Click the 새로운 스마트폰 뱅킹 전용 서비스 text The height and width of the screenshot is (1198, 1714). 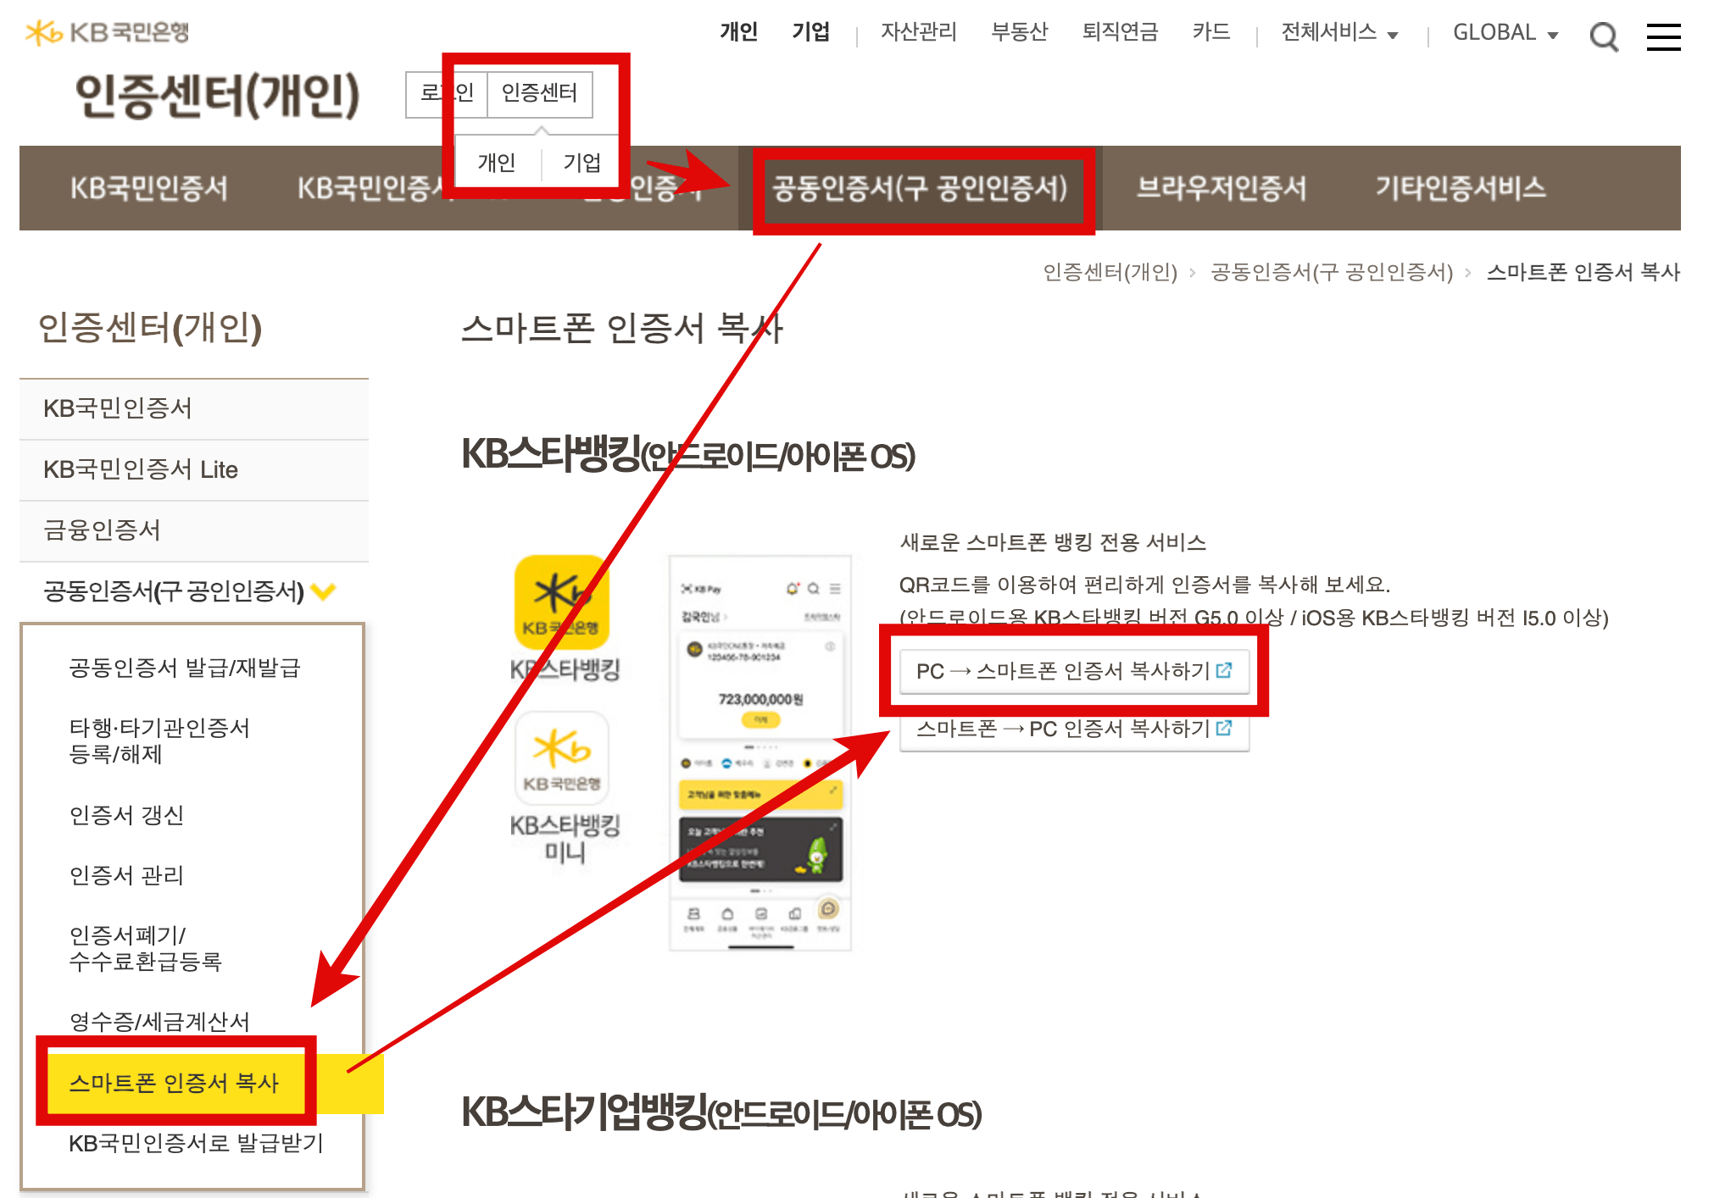point(1054,542)
